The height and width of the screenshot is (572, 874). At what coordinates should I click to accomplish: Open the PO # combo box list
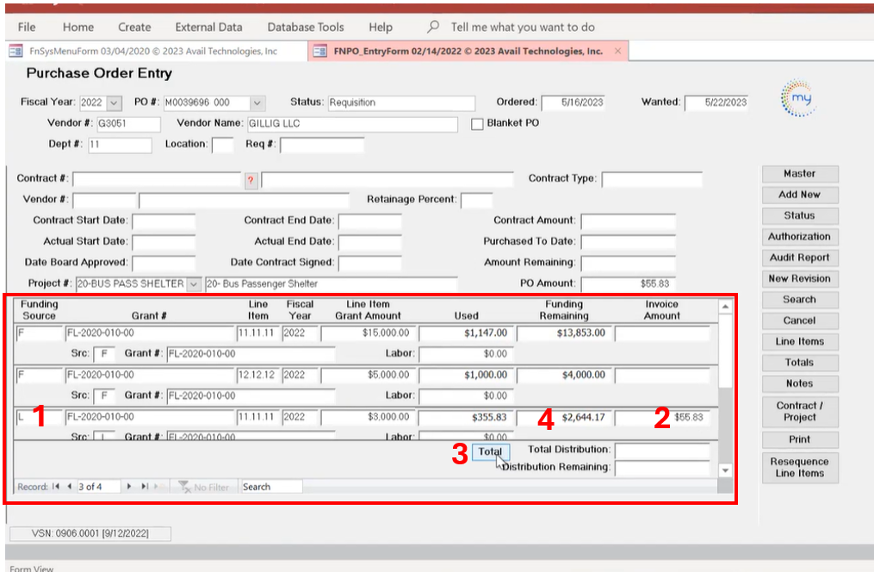257,103
